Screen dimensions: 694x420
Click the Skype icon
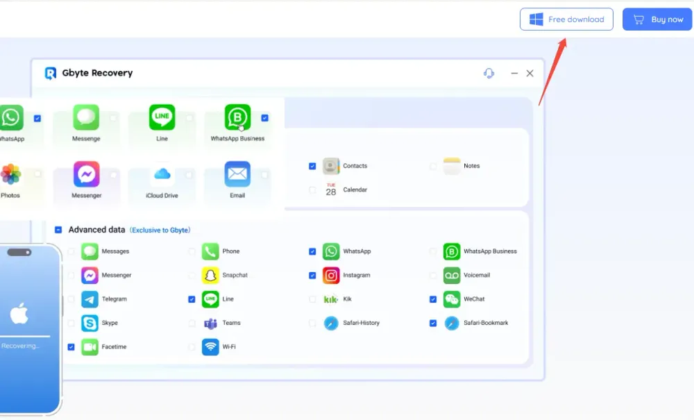[90, 323]
